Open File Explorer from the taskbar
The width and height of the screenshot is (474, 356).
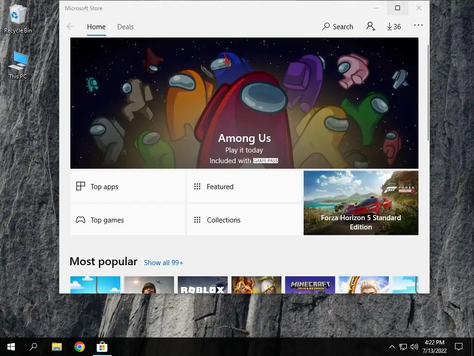[56, 347]
